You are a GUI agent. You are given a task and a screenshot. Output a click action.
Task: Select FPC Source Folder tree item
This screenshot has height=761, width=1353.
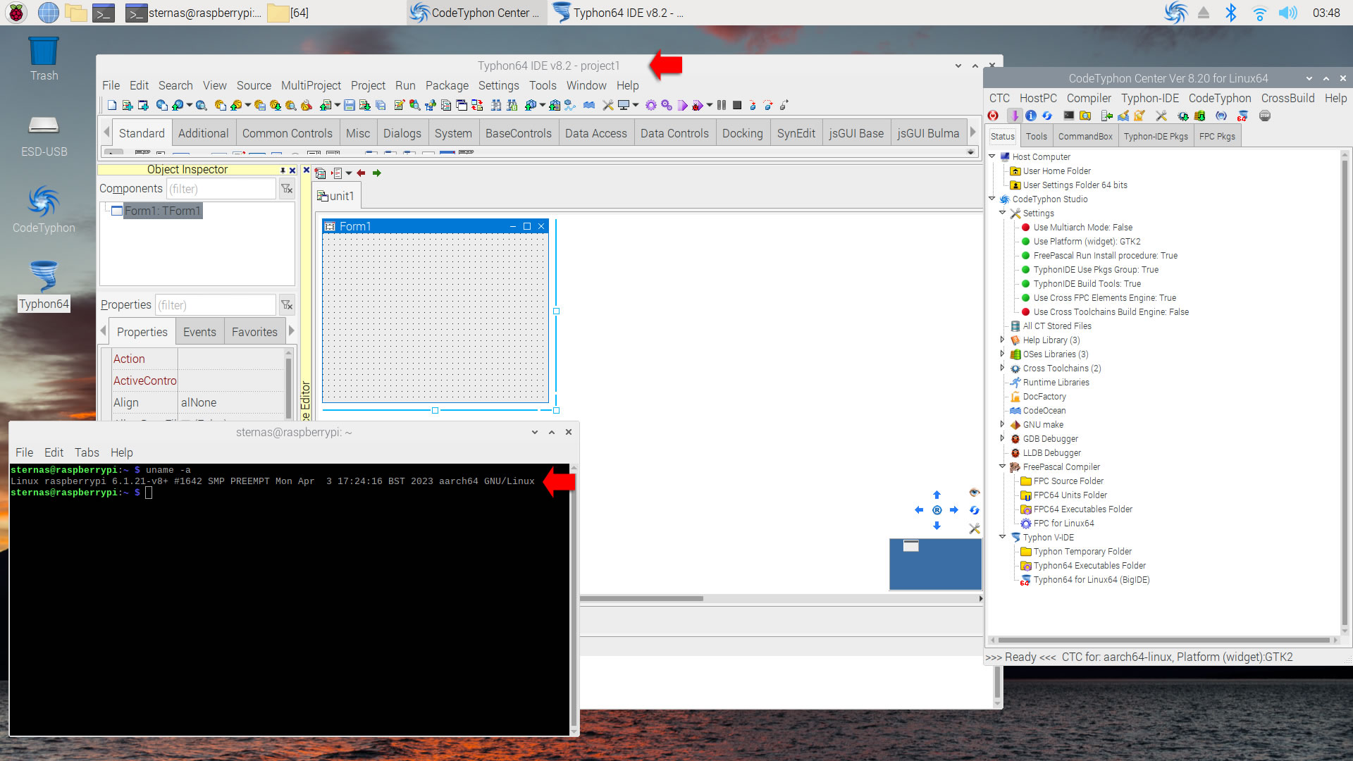(1068, 481)
